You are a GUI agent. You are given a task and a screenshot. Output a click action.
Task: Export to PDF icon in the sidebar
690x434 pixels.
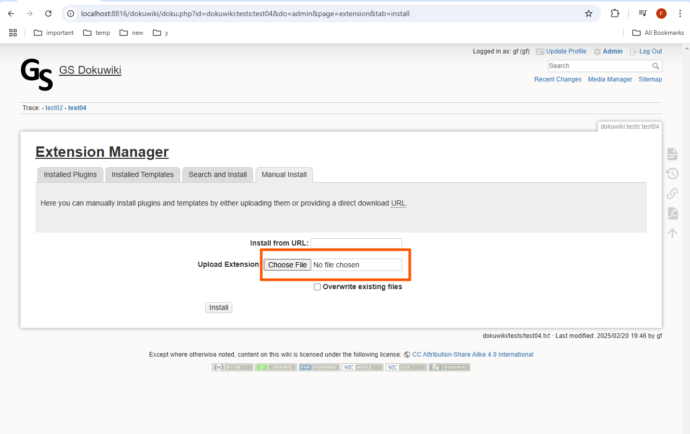672,213
